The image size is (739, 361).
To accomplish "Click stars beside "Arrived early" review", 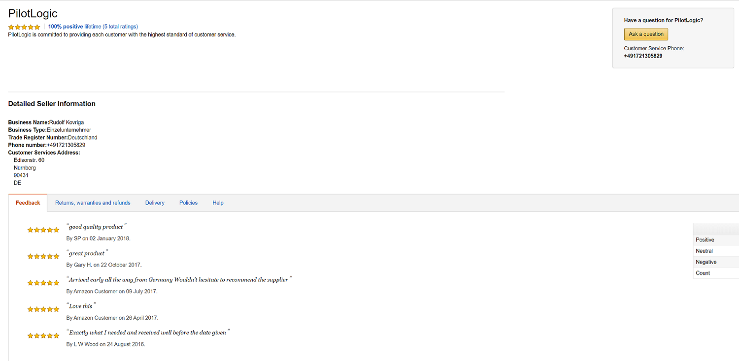I will pos(43,283).
